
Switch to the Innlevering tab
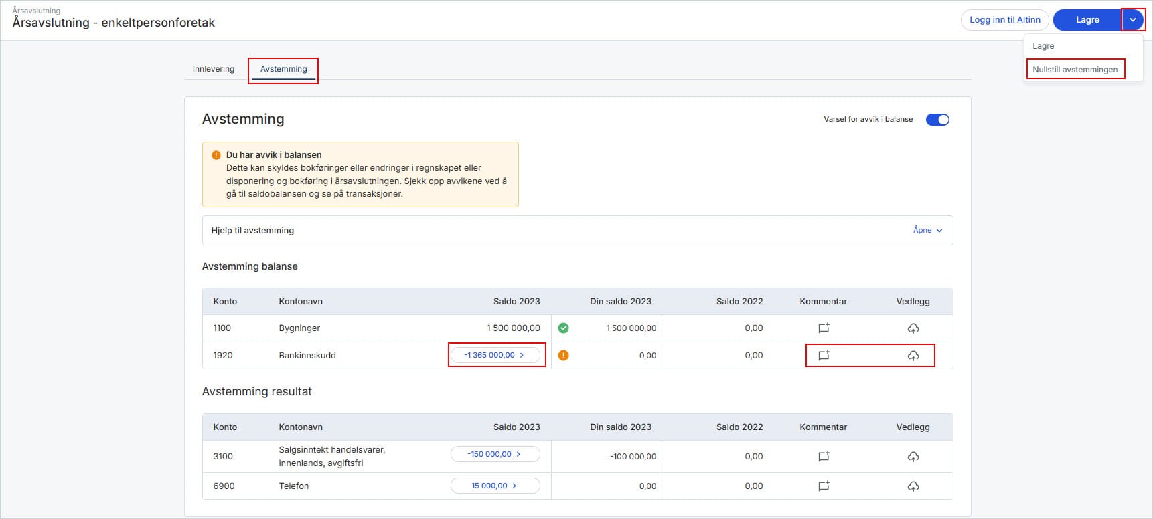(x=214, y=69)
